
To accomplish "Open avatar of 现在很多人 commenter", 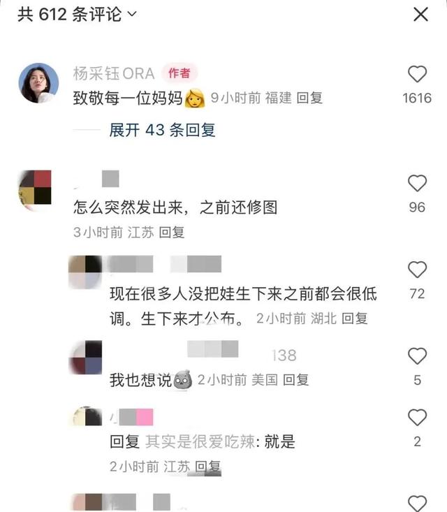I will click(x=85, y=272).
